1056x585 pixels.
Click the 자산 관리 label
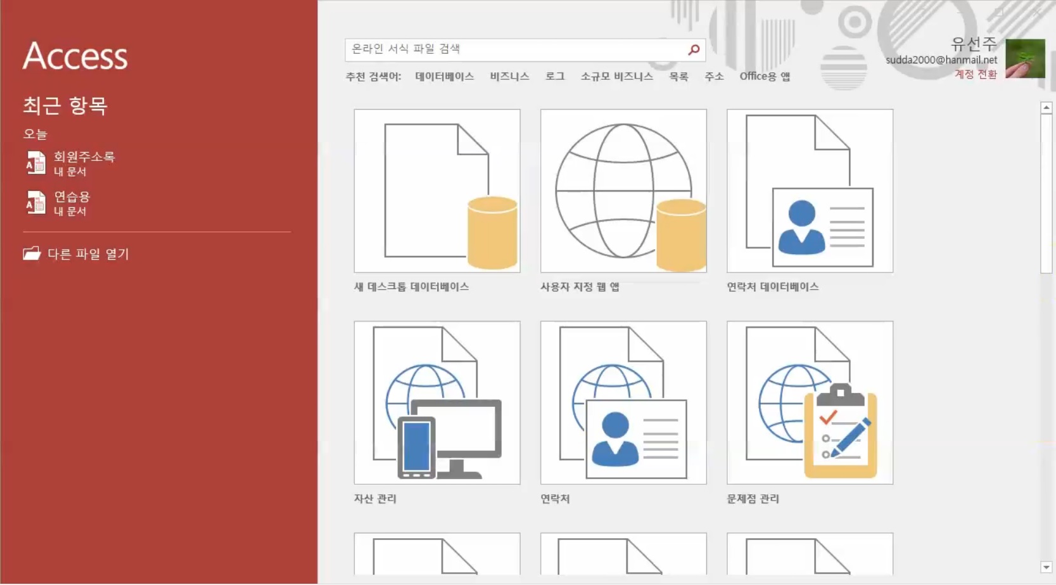pyautogui.click(x=375, y=499)
